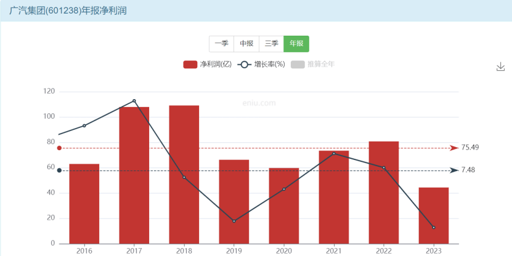
Task: Switch to the 一季 tab
Action: (221, 44)
